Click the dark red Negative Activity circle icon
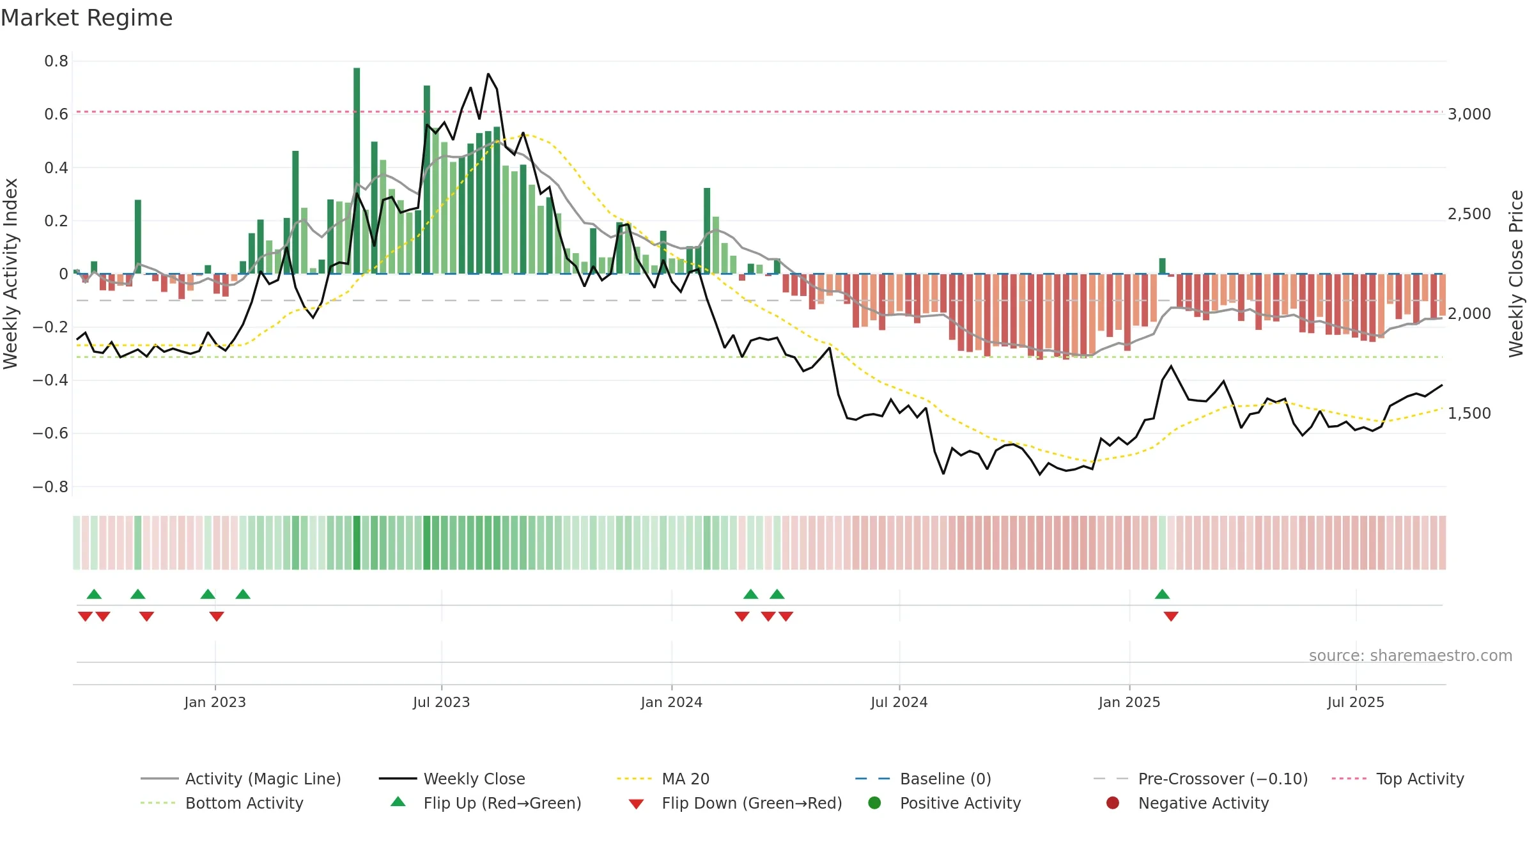Screen dimensions: 1534x863 (1113, 803)
